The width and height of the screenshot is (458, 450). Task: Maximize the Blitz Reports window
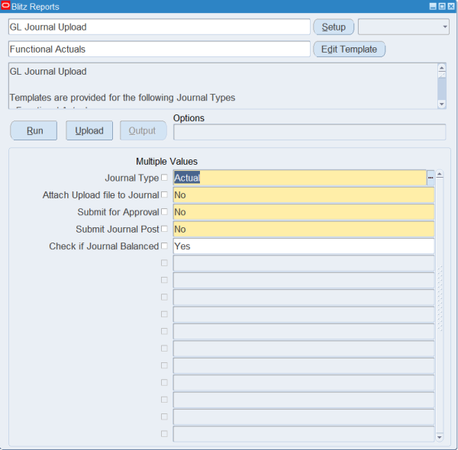point(442,6)
